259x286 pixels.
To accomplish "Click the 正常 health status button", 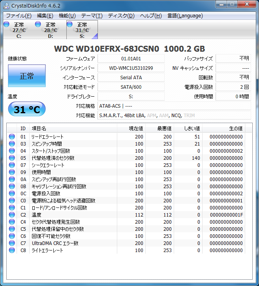I will pyautogui.click(x=27, y=76).
